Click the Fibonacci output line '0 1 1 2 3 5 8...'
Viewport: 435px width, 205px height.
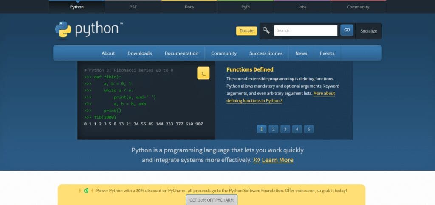pos(144,124)
